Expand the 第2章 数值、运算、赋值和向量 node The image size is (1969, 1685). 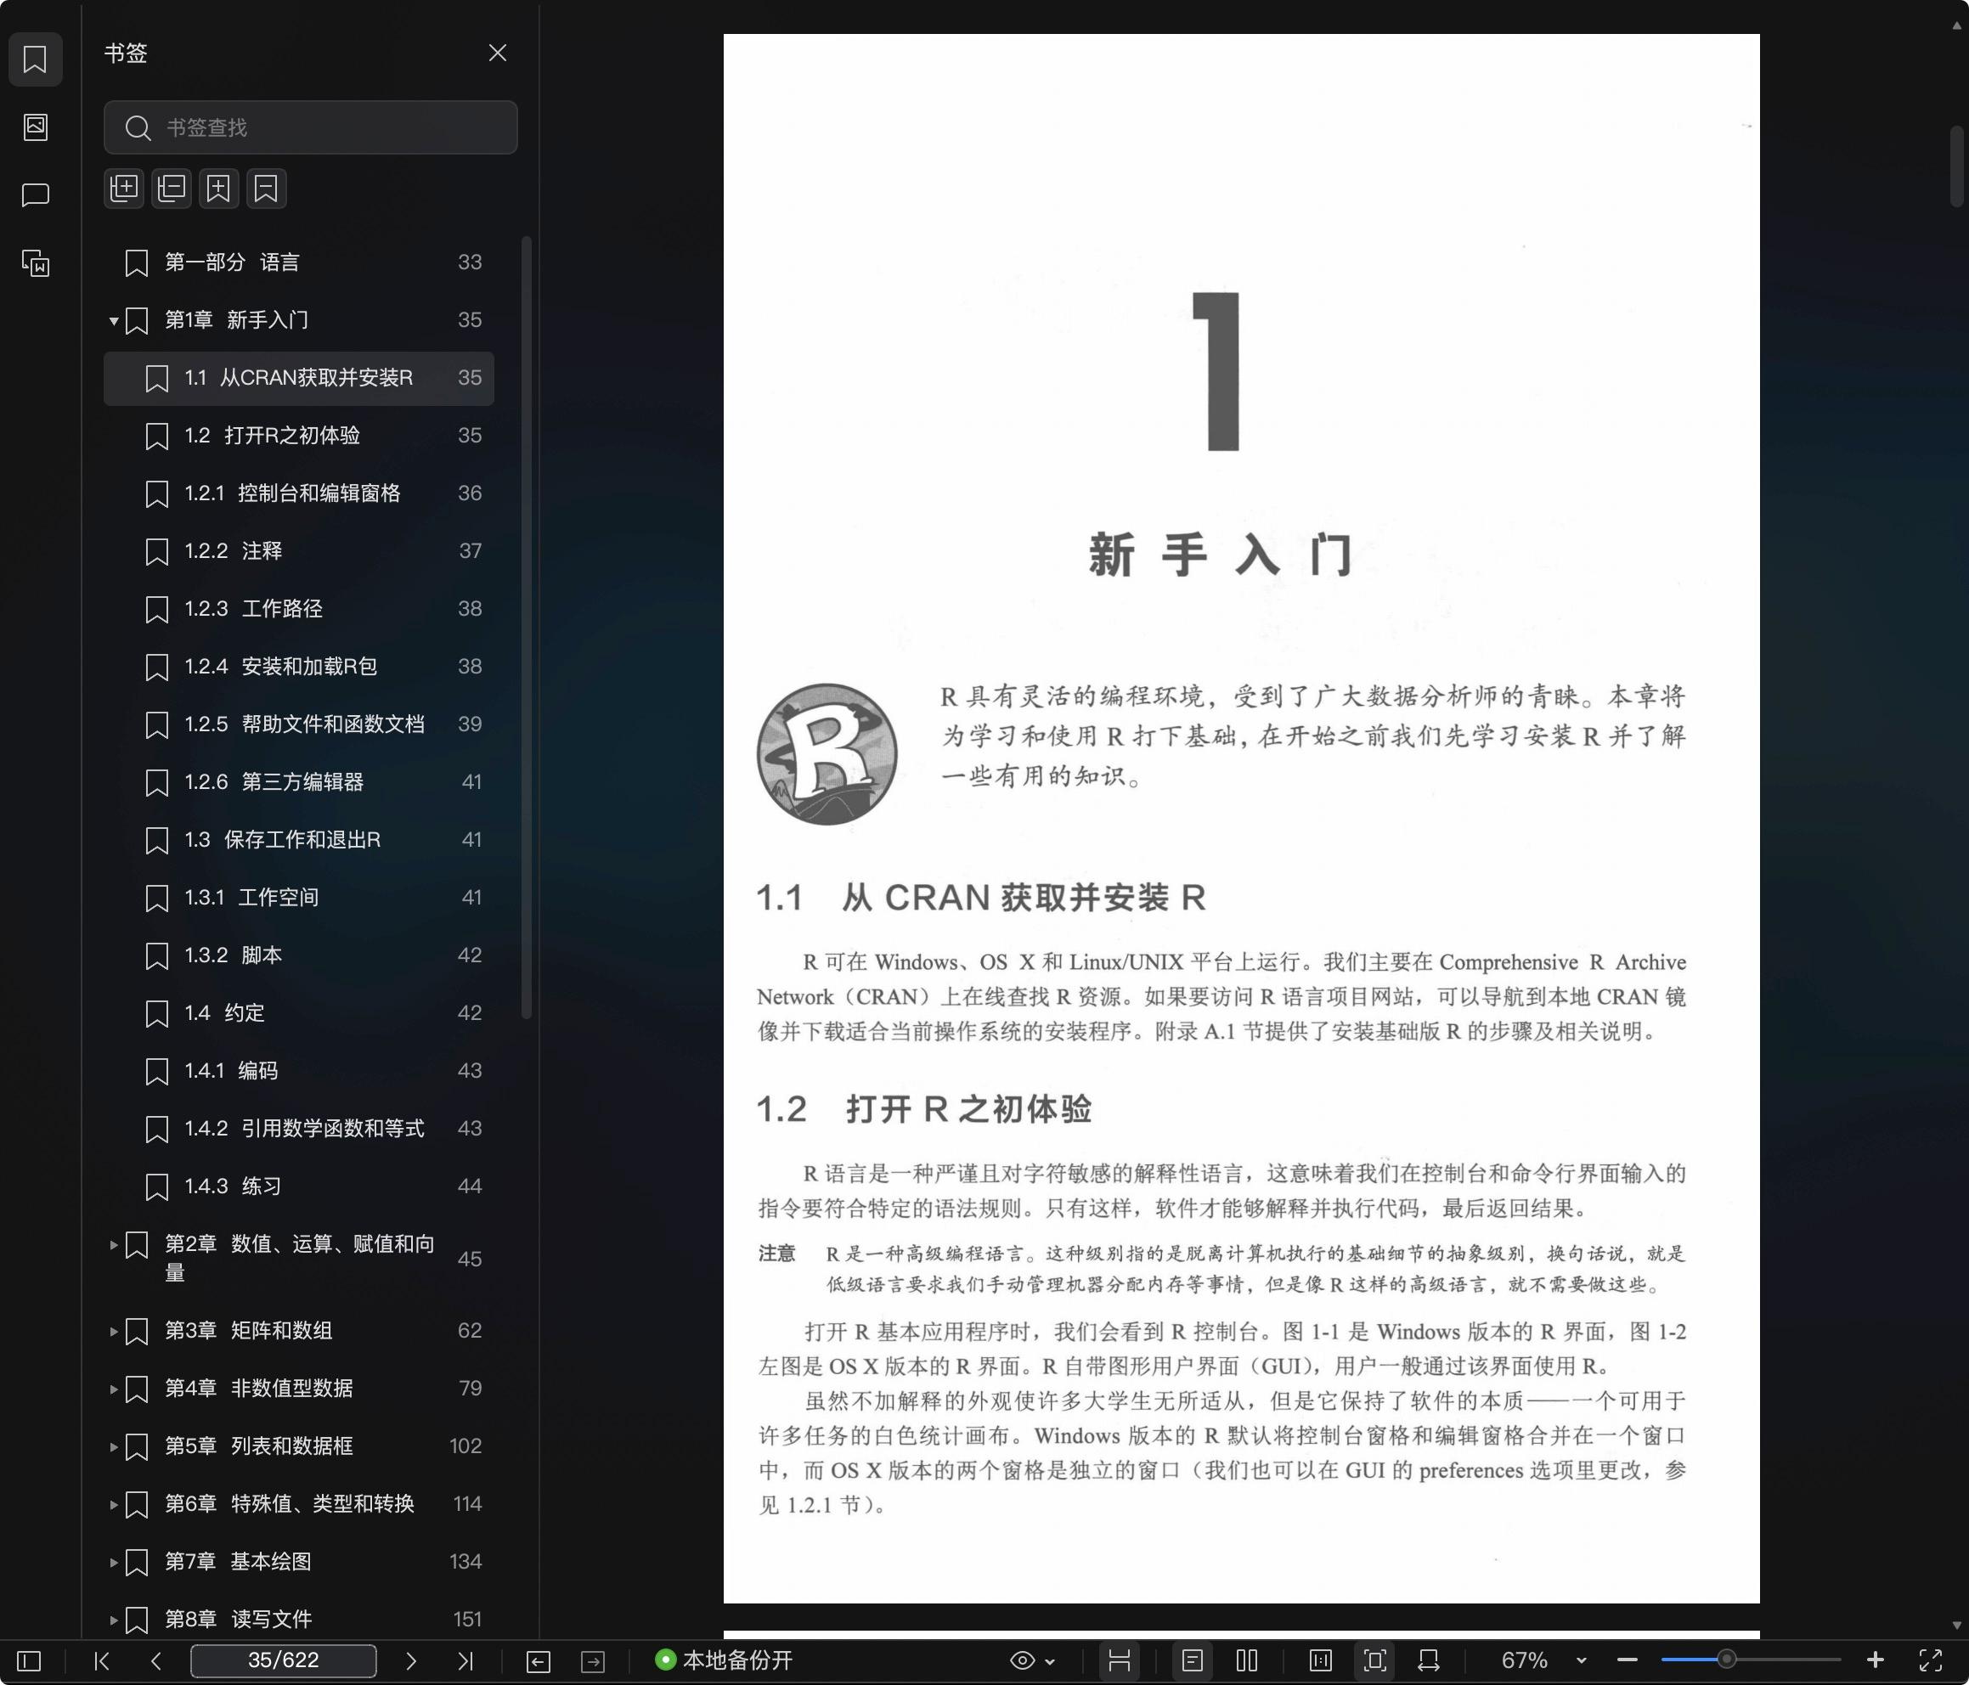(113, 1244)
